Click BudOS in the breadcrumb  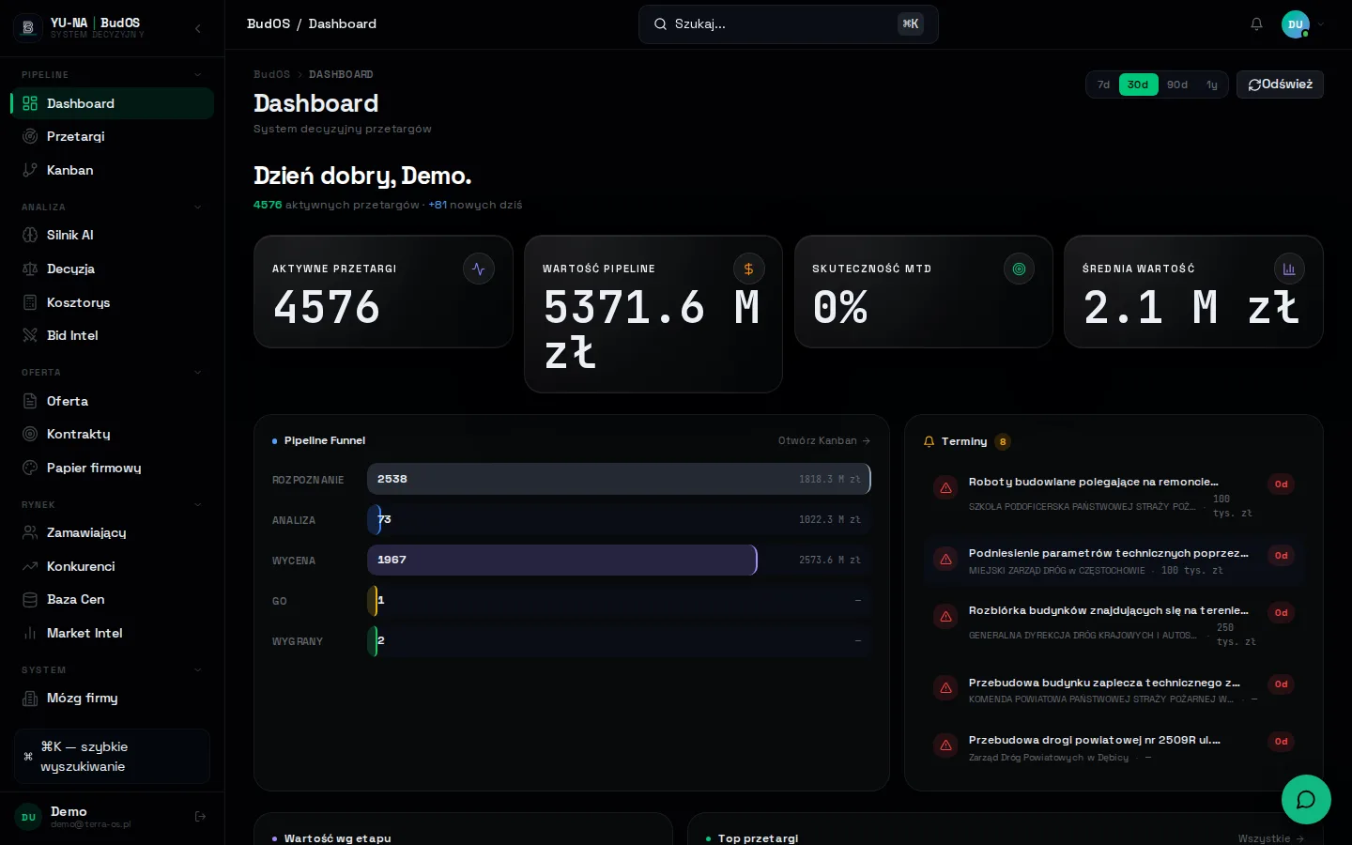click(x=271, y=74)
